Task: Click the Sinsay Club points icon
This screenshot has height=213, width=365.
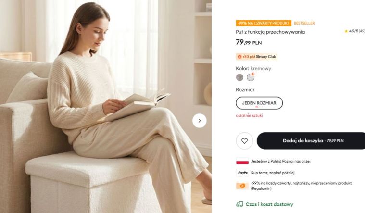Action: click(239, 57)
